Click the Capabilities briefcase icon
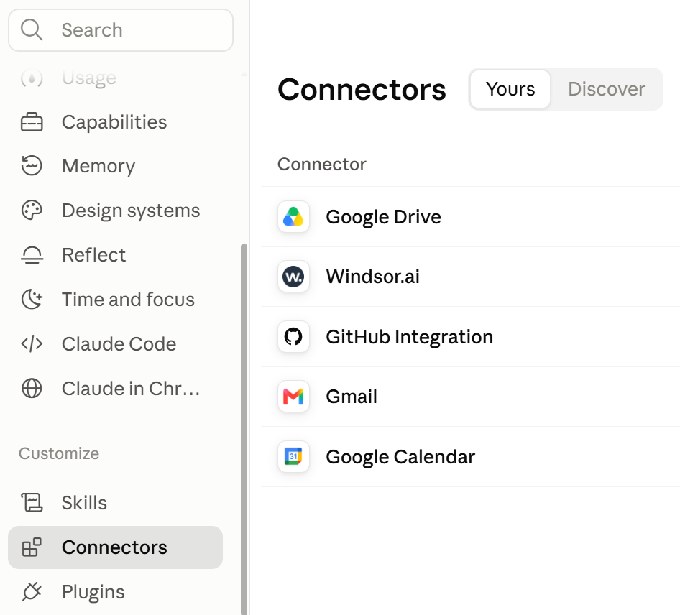 (x=32, y=122)
